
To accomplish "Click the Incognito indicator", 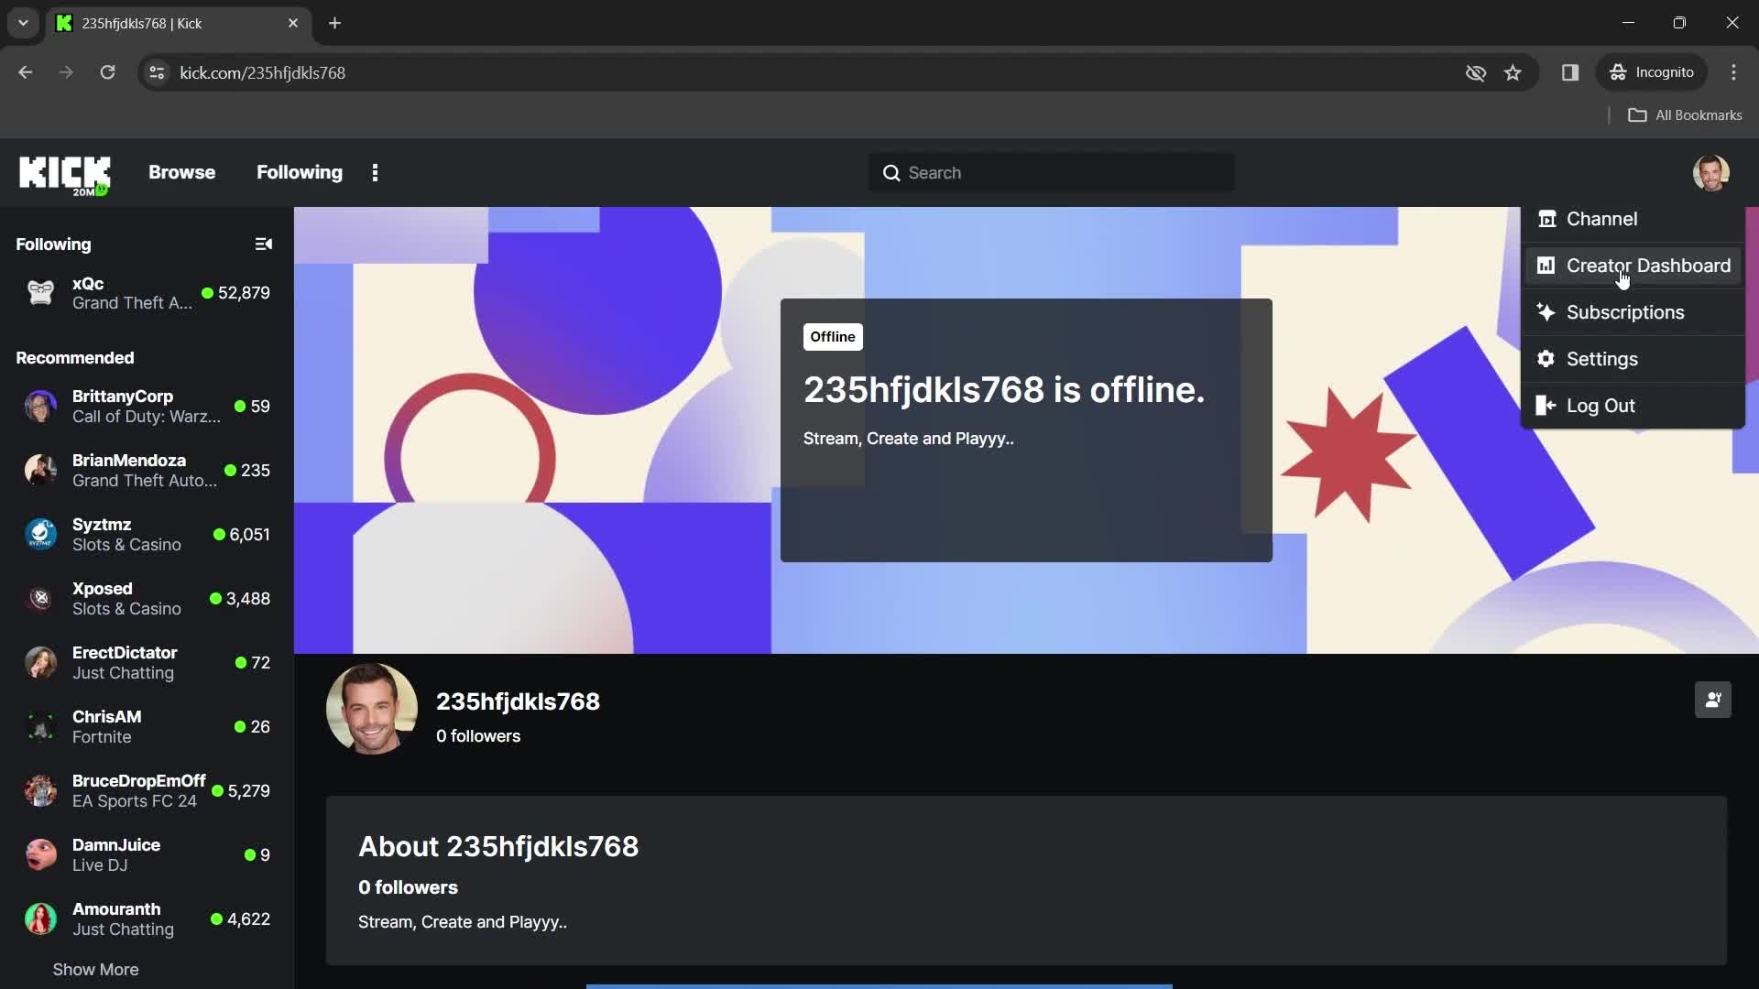I will point(1652,72).
